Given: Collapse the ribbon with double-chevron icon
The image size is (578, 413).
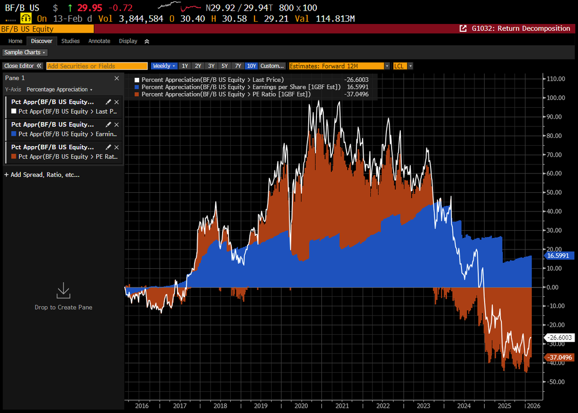Looking at the screenshot, I should 146,41.
